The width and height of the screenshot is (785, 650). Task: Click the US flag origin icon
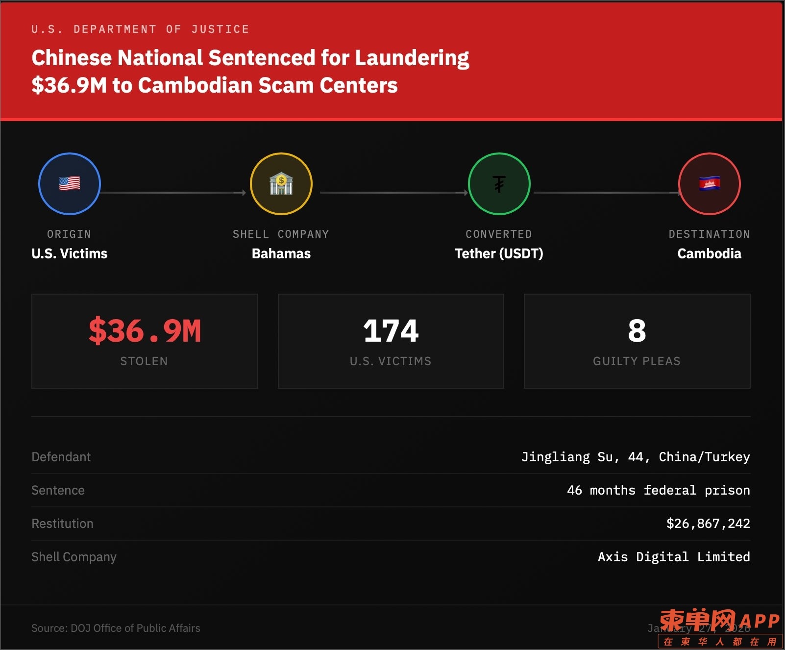pyautogui.click(x=69, y=184)
